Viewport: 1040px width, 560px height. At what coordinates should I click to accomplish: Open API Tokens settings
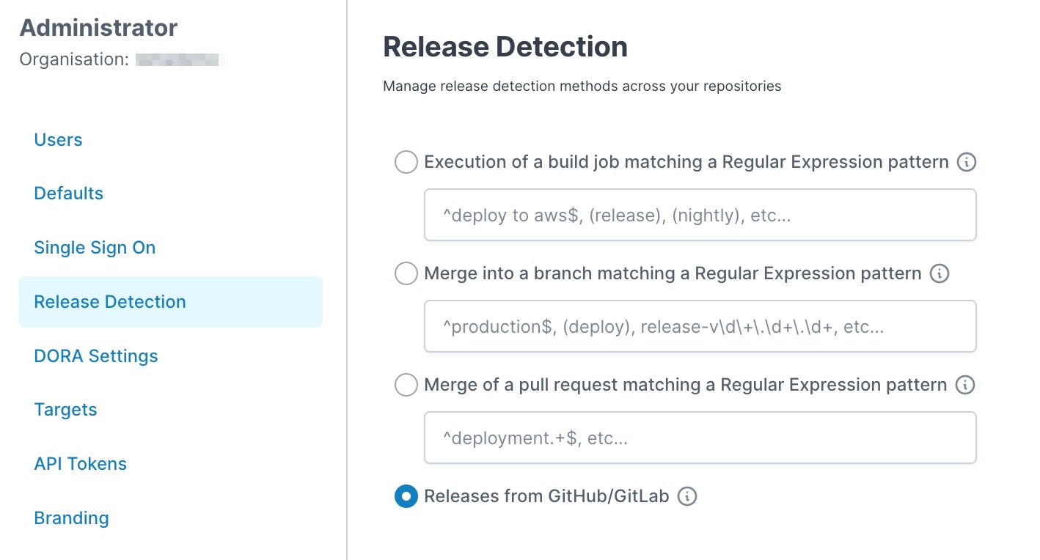(80, 464)
